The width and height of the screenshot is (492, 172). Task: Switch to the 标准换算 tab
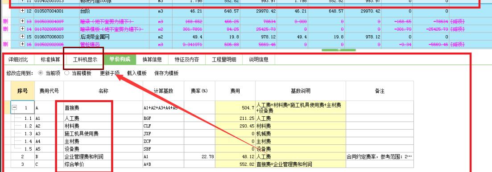point(50,59)
